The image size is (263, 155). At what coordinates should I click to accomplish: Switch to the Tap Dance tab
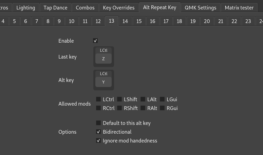coord(55,8)
